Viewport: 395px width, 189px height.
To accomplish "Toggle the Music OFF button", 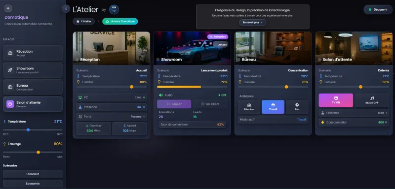I will point(372,100).
